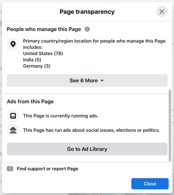Open Find support or report Page
Screen dimensions: 174x195
[x=47, y=169]
